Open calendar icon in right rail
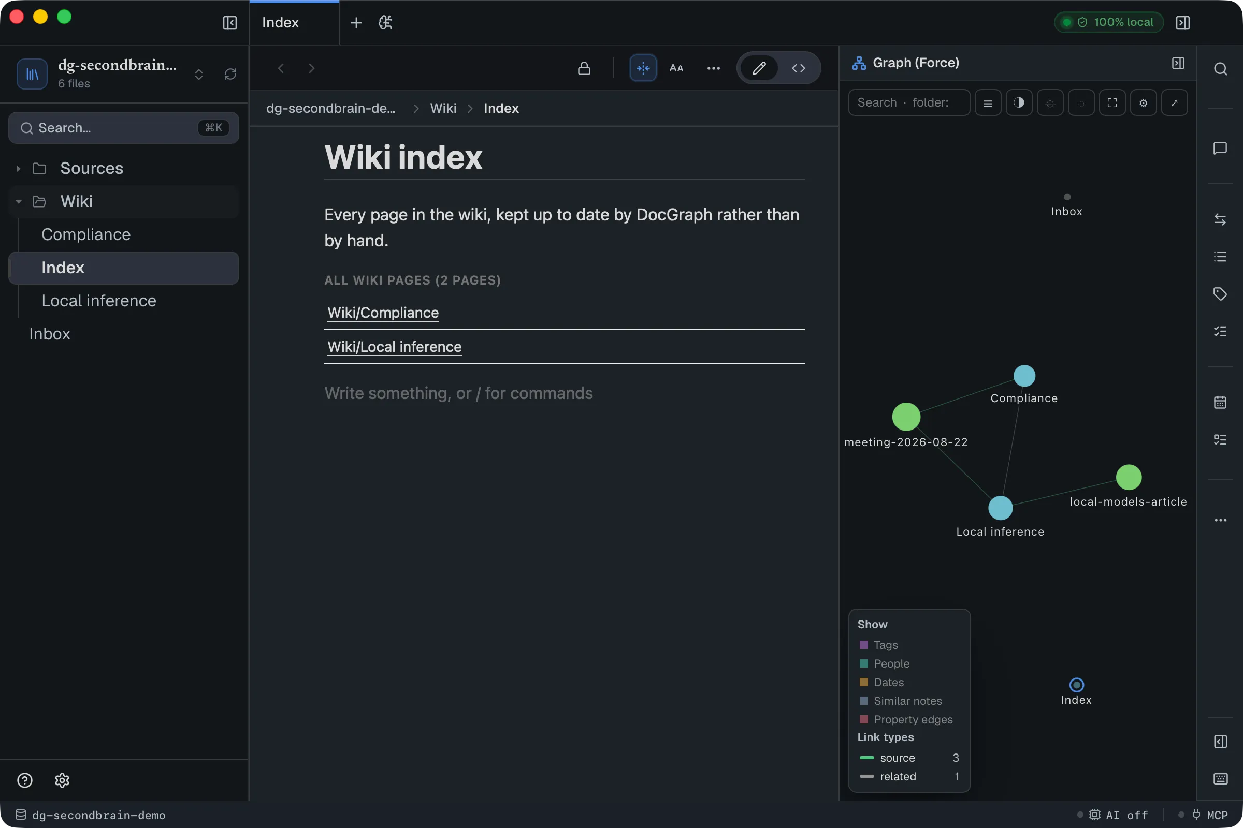The width and height of the screenshot is (1243, 828). point(1220,403)
